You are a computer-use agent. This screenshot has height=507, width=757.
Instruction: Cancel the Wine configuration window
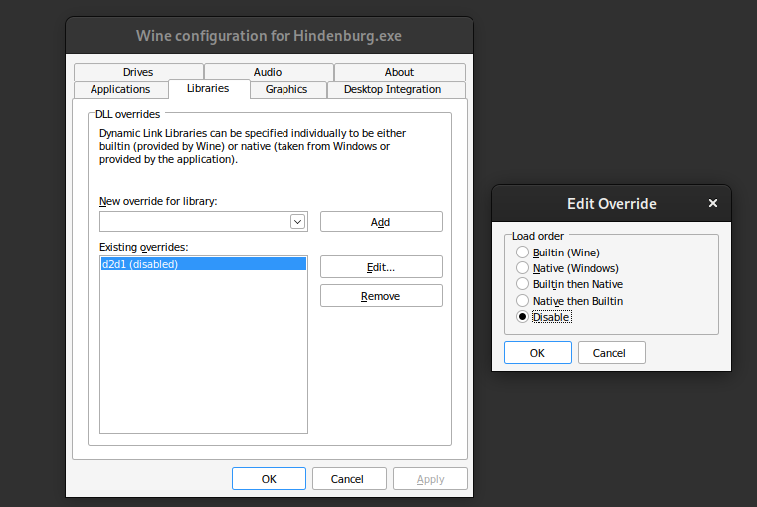point(347,479)
